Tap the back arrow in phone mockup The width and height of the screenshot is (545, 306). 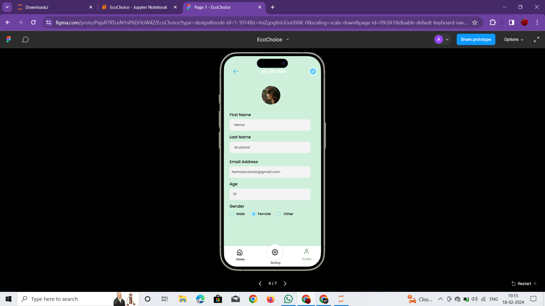pyautogui.click(x=236, y=71)
